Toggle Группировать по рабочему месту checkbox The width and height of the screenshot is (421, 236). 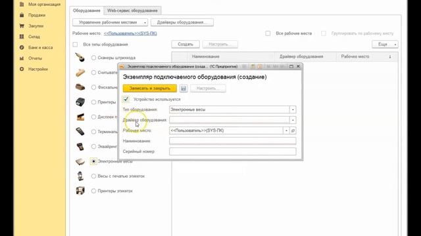coord(324,33)
